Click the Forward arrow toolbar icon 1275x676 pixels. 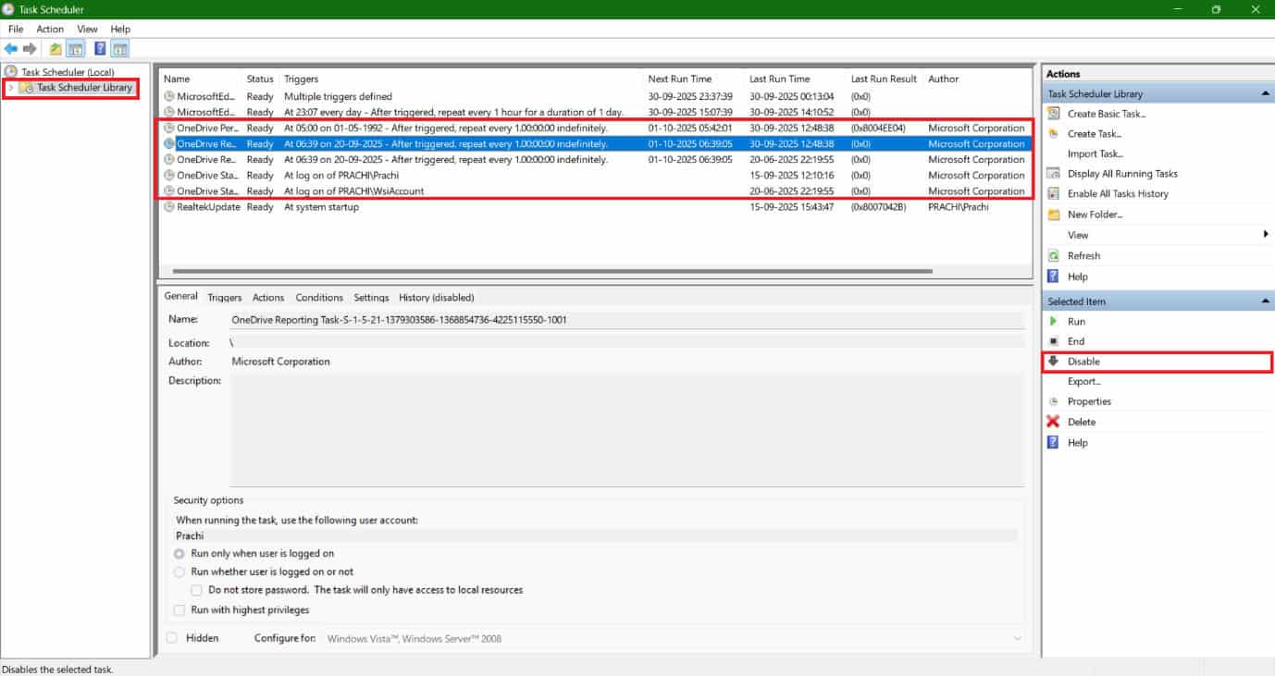click(x=30, y=49)
